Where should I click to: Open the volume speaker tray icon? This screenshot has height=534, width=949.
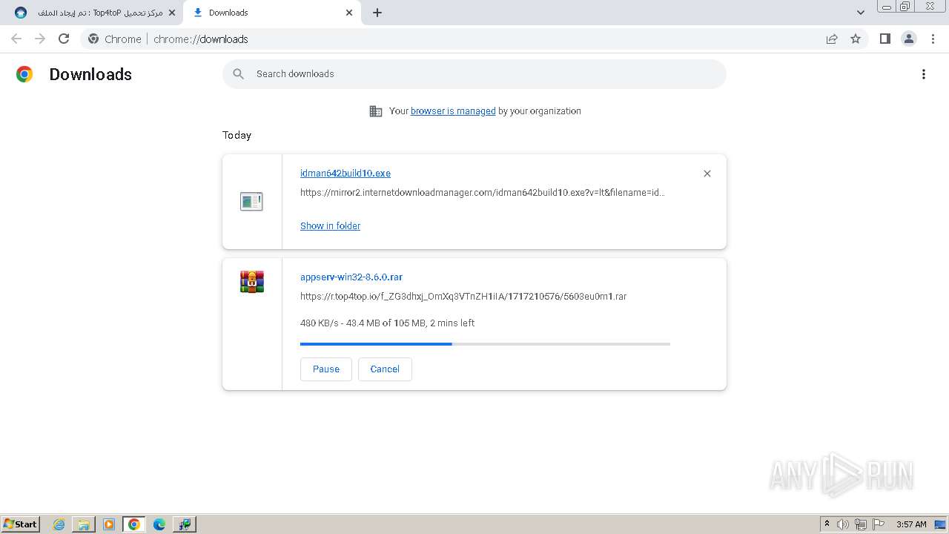(x=843, y=524)
